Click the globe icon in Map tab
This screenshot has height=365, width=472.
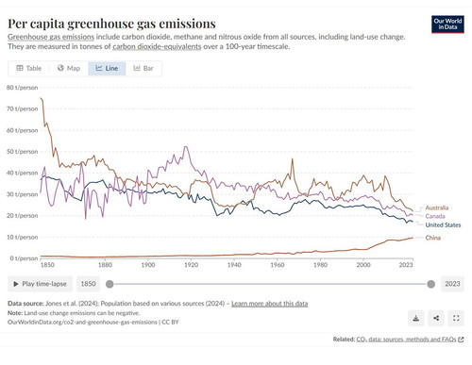[x=60, y=68]
